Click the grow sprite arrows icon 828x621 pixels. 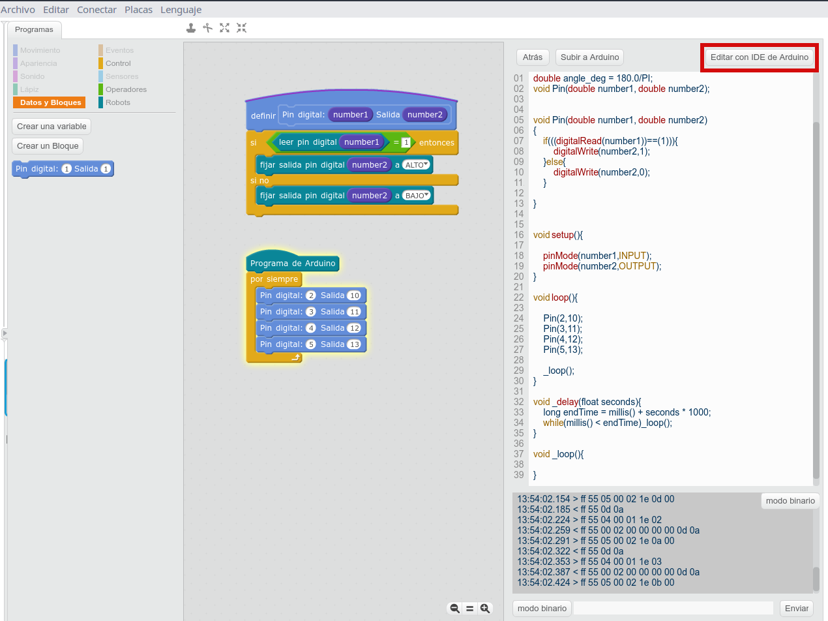(225, 27)
